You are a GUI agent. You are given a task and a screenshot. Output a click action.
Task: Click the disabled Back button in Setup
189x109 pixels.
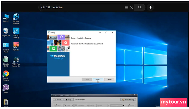click(x=87, y=80)
